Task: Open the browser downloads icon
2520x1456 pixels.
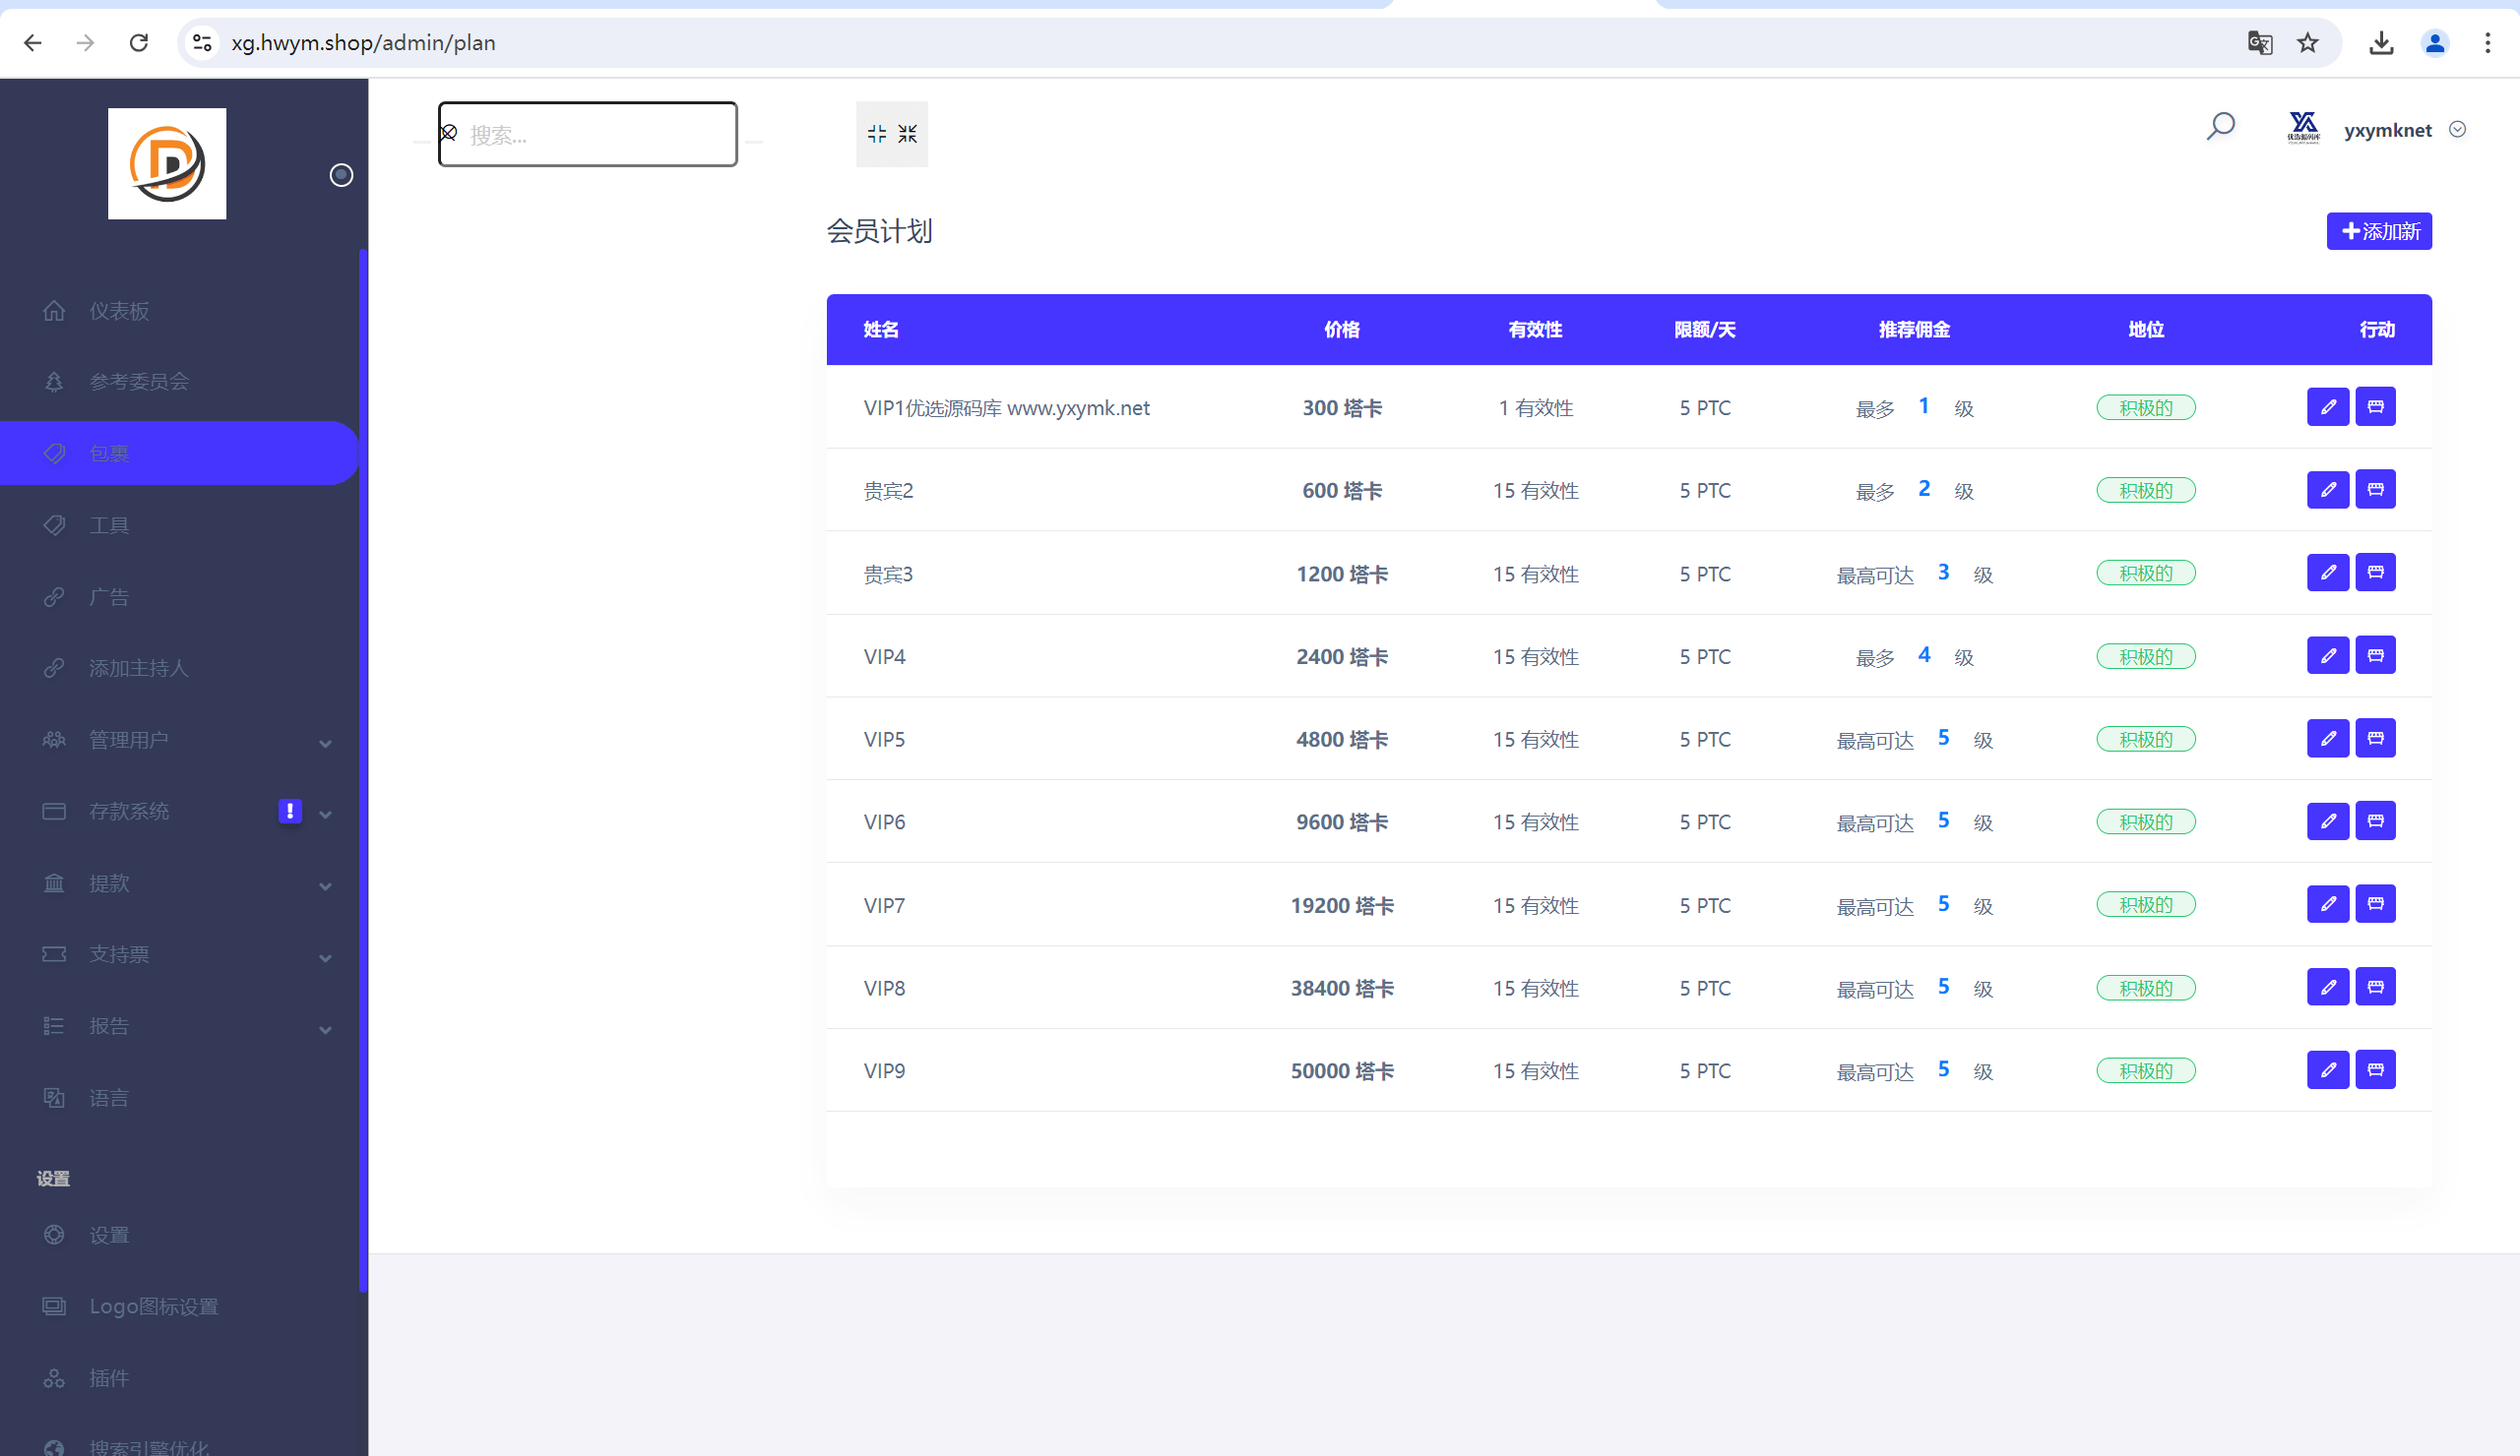Action: click(x=2381, y=43)
